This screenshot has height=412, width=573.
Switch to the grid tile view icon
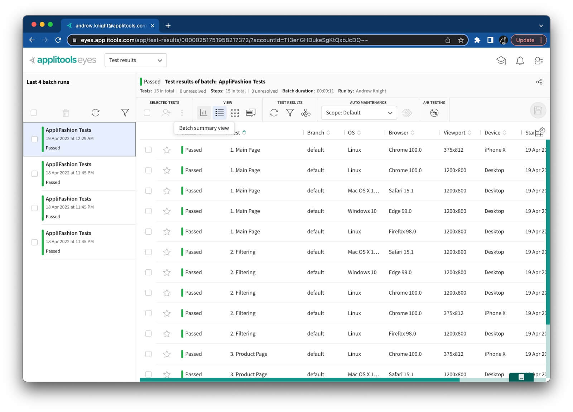click(x=235, y=113)
